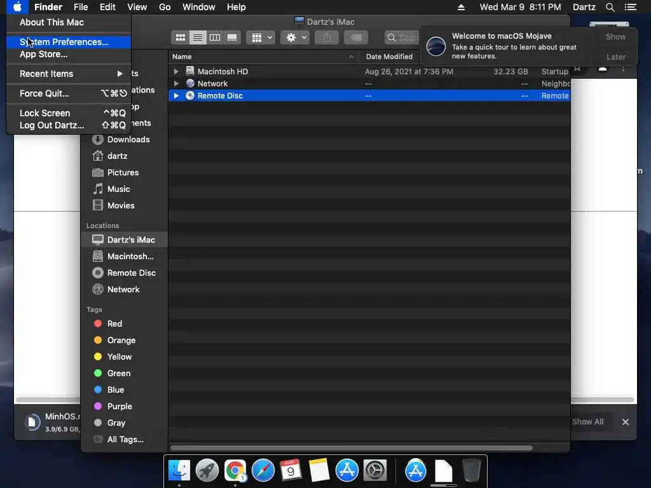The width and height of the screenshot is (651, 488).
Task: Select the Gray tag
Action: (x=124, y=423)
